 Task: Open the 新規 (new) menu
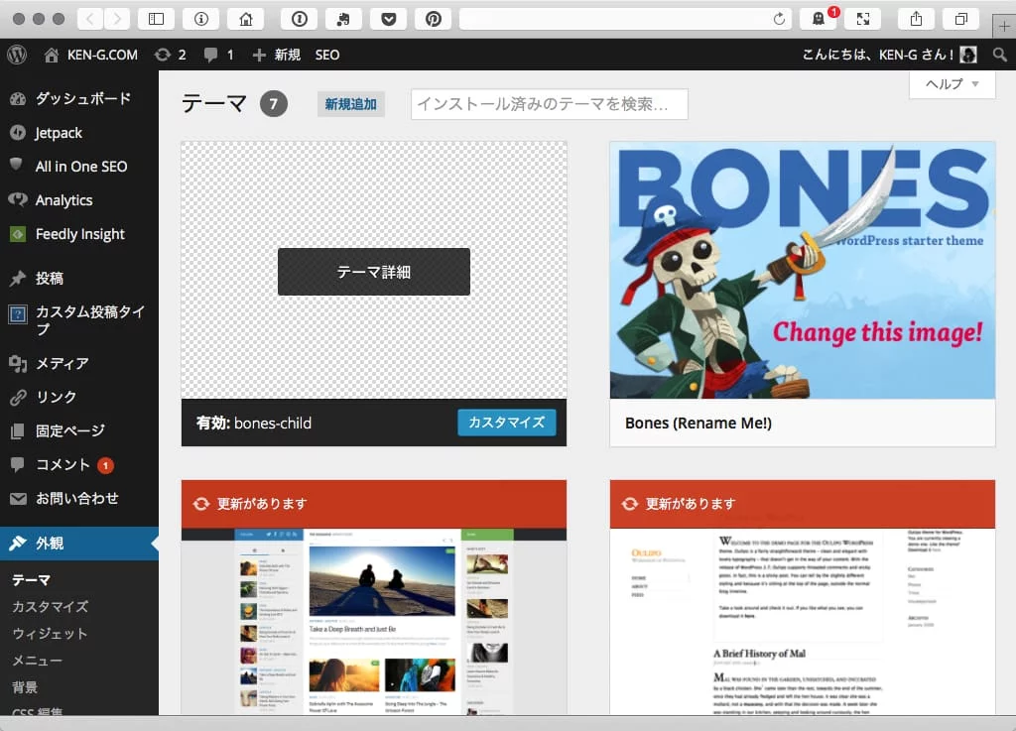coord(277,55)
